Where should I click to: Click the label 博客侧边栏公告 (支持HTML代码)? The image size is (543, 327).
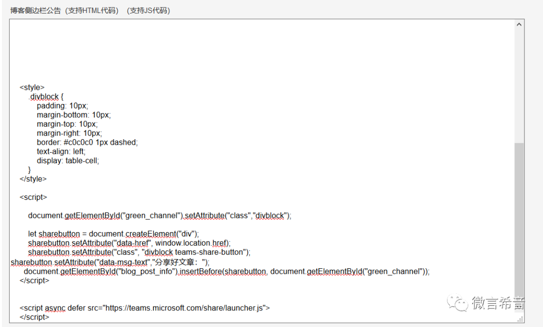[64, 11]
